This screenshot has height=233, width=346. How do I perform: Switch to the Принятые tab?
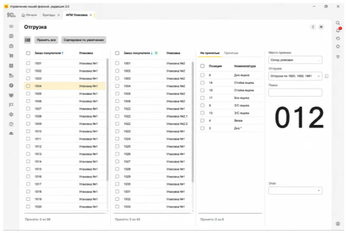[x=231, y=53]
